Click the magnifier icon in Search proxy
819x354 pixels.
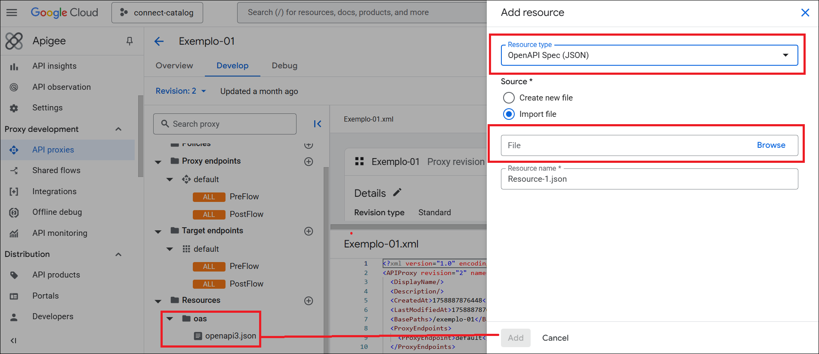pos(165,124)
